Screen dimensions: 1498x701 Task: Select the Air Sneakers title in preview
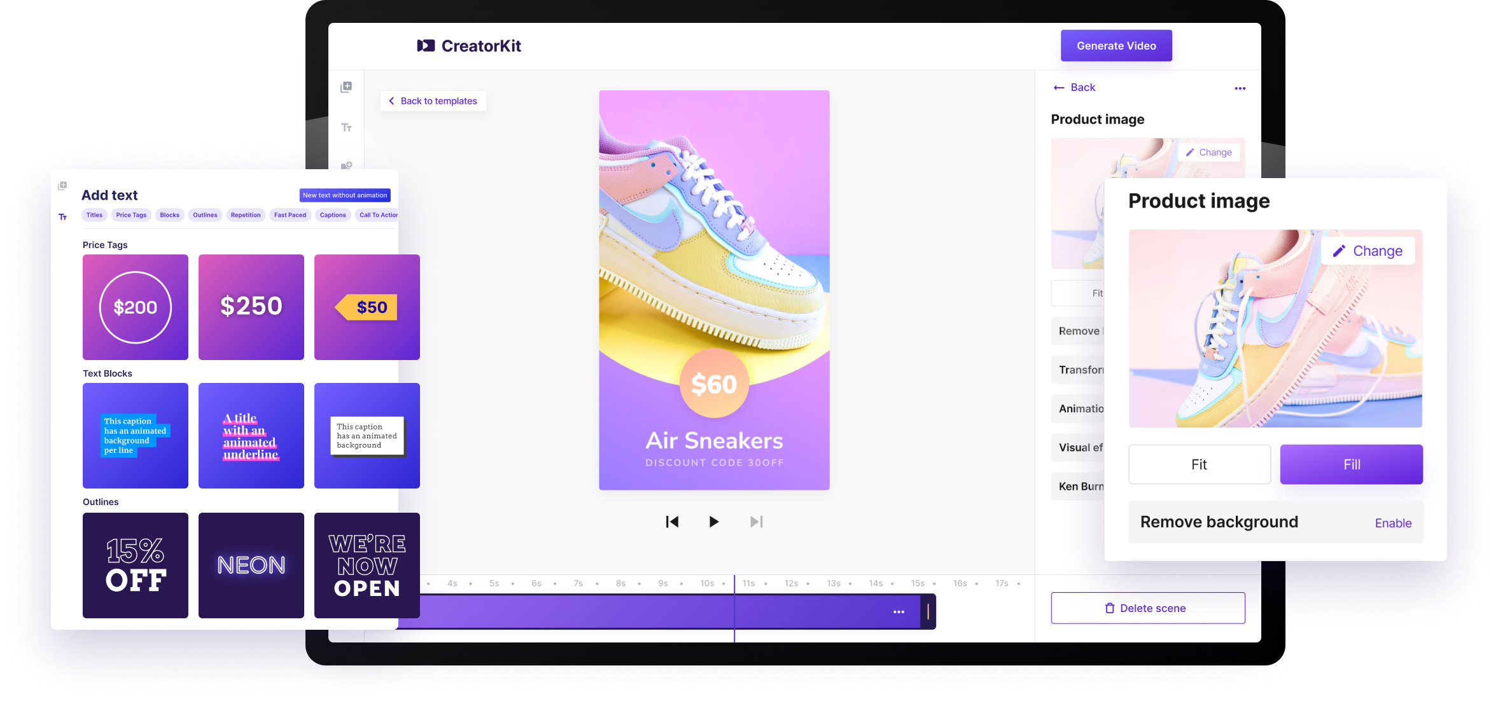coord(714,440)
